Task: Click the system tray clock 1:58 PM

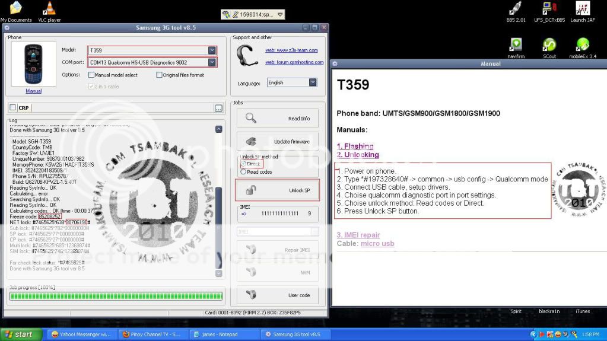Action: click(590, 334)
